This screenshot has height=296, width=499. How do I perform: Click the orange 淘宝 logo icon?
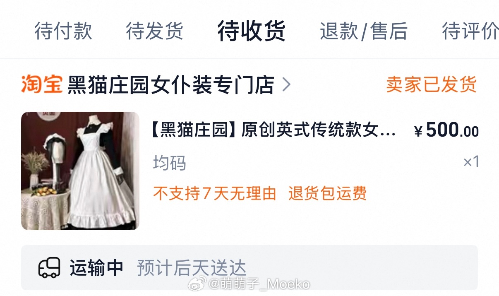coord(41,84)
